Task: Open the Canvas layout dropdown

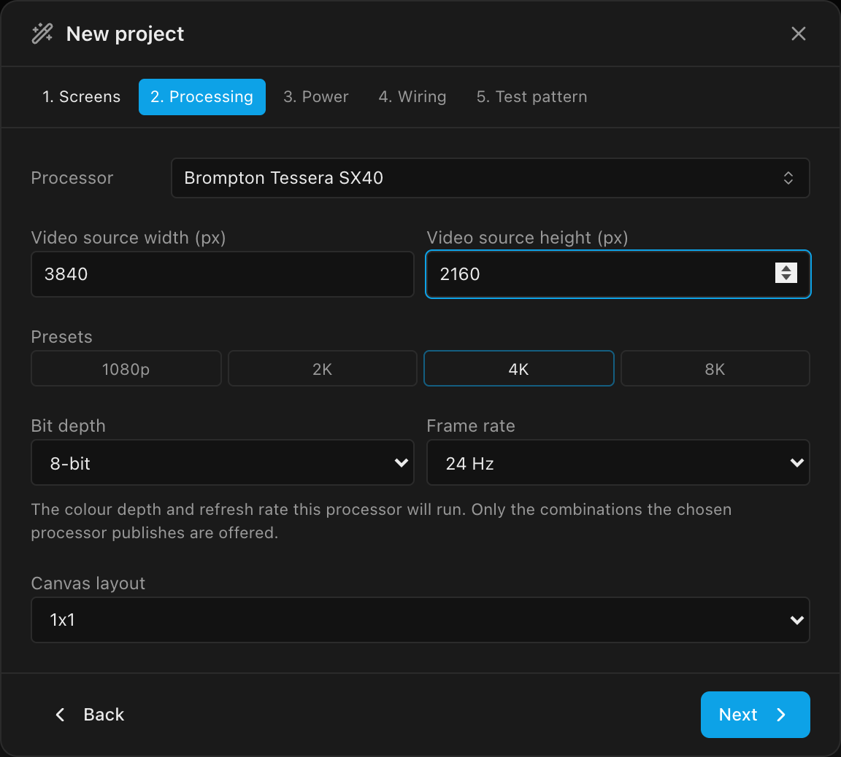Action: (420, 621)
